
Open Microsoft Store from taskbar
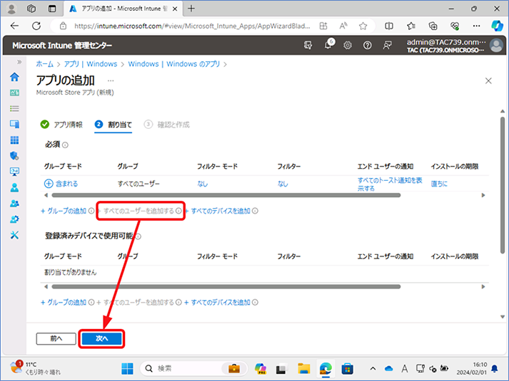tap(347, 369)
